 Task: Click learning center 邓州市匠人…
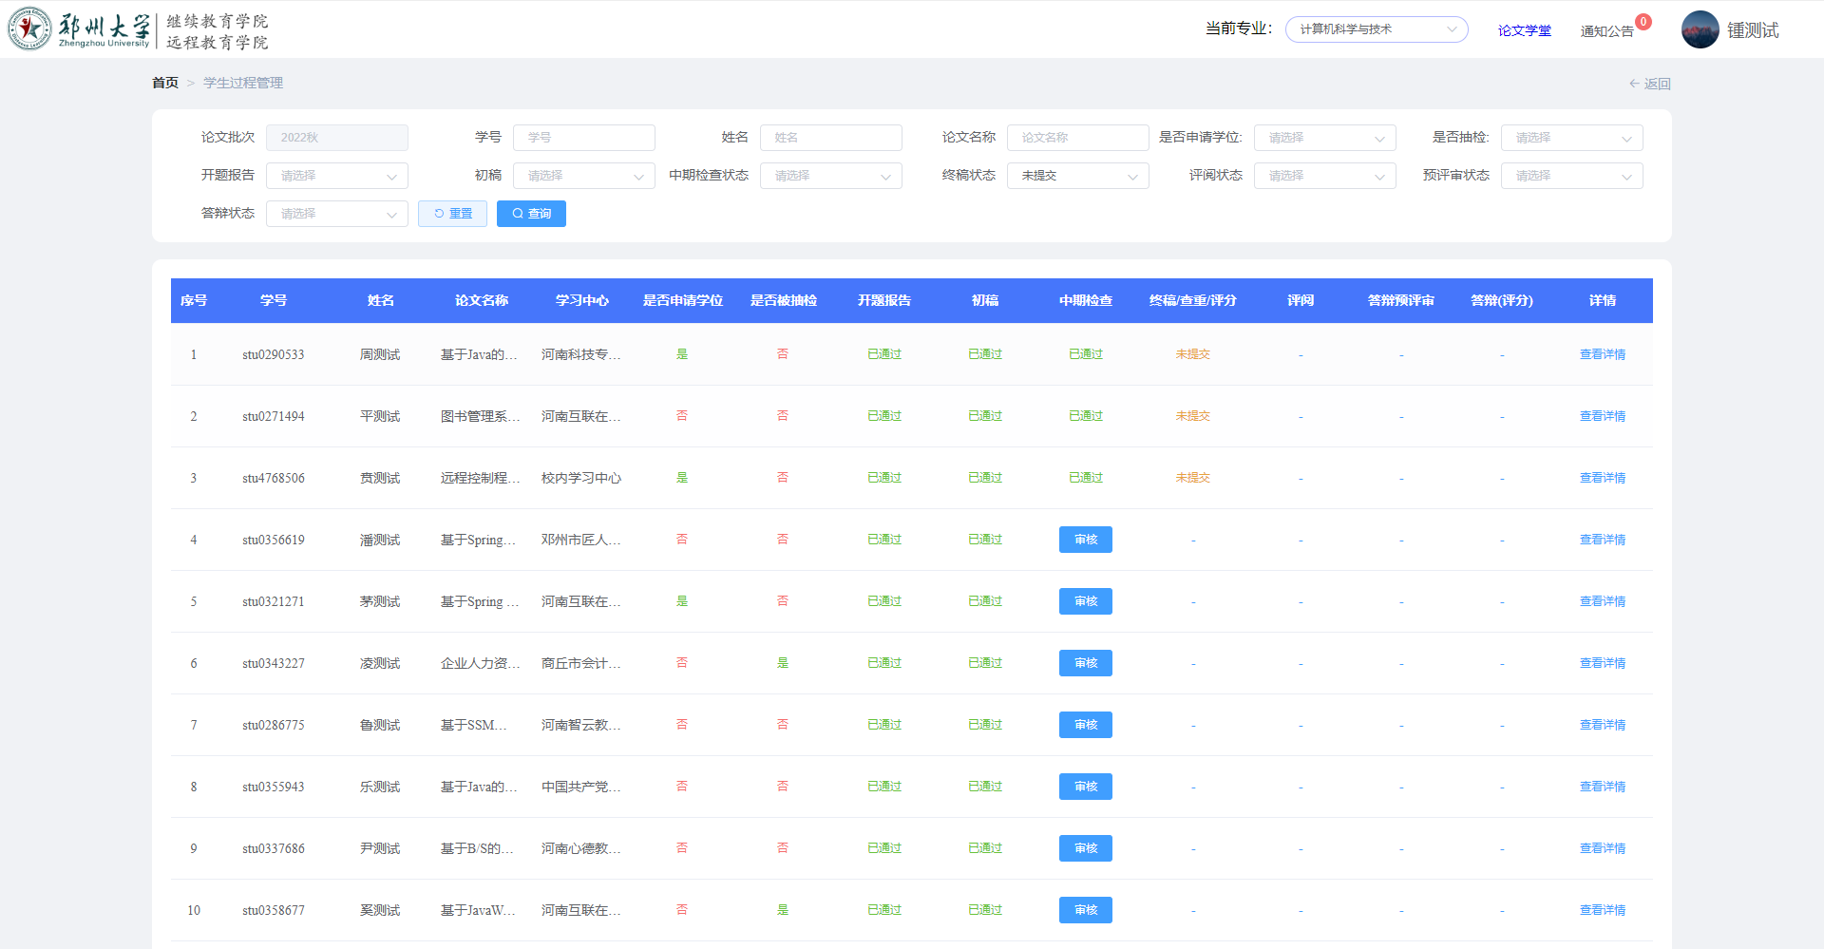click(x=581, y=540)
